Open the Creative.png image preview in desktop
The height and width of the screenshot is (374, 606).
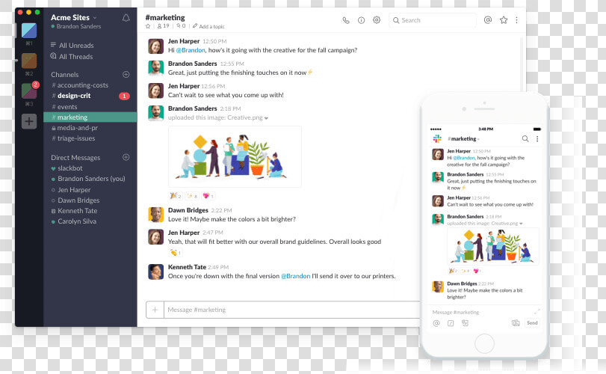pyautogui.click(x=235, y=156)
